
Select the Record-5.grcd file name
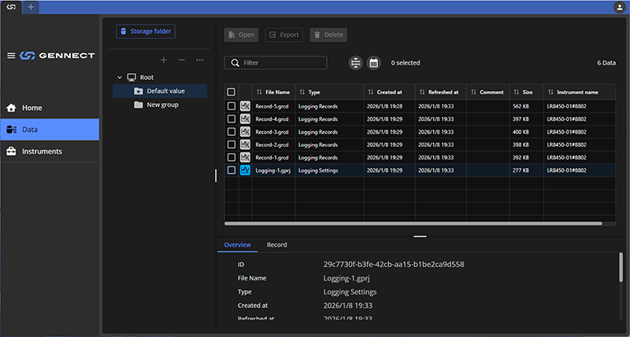tap(272, 106)
